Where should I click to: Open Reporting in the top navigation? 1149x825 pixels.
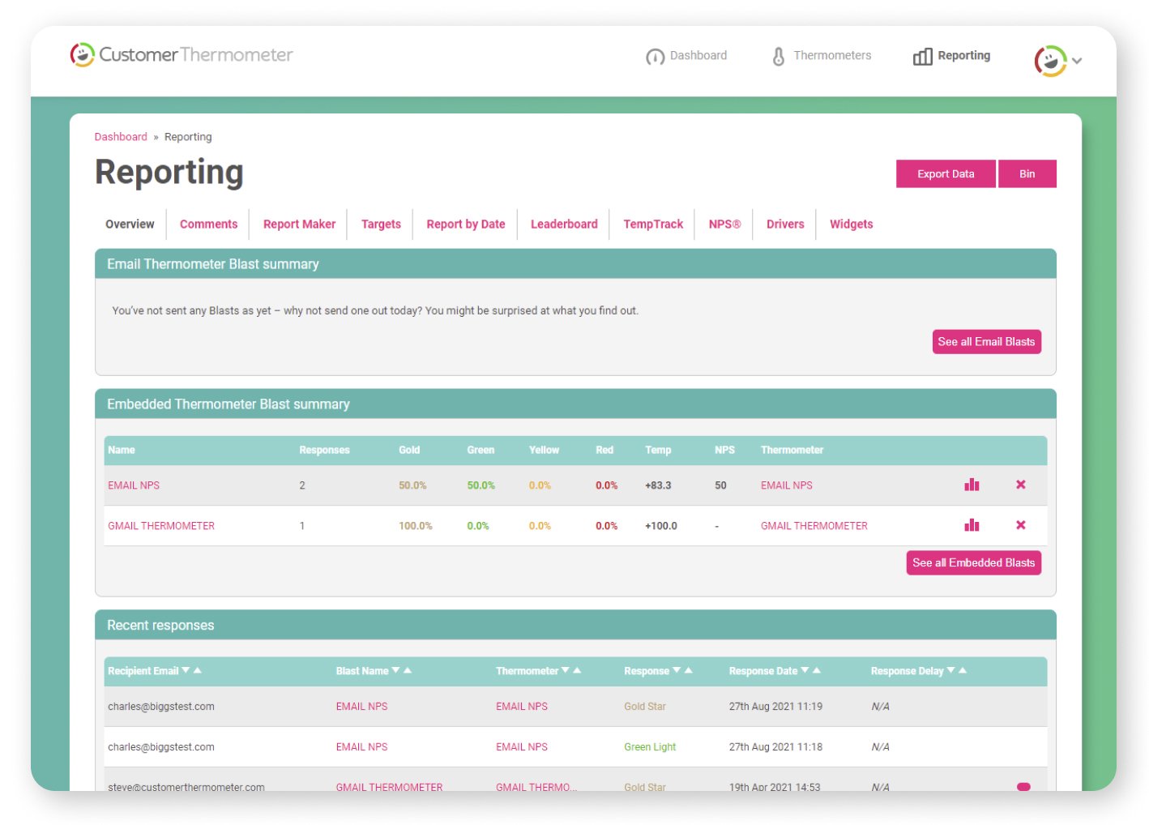coord(964,56)
